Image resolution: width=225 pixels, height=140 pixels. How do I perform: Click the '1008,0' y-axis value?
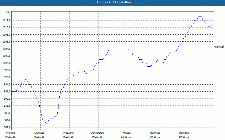(6, 34)
